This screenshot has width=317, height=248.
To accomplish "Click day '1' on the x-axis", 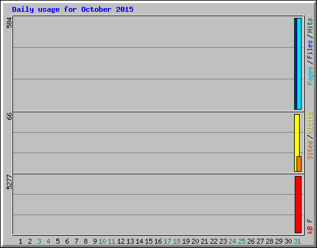I will pos(20,241).
